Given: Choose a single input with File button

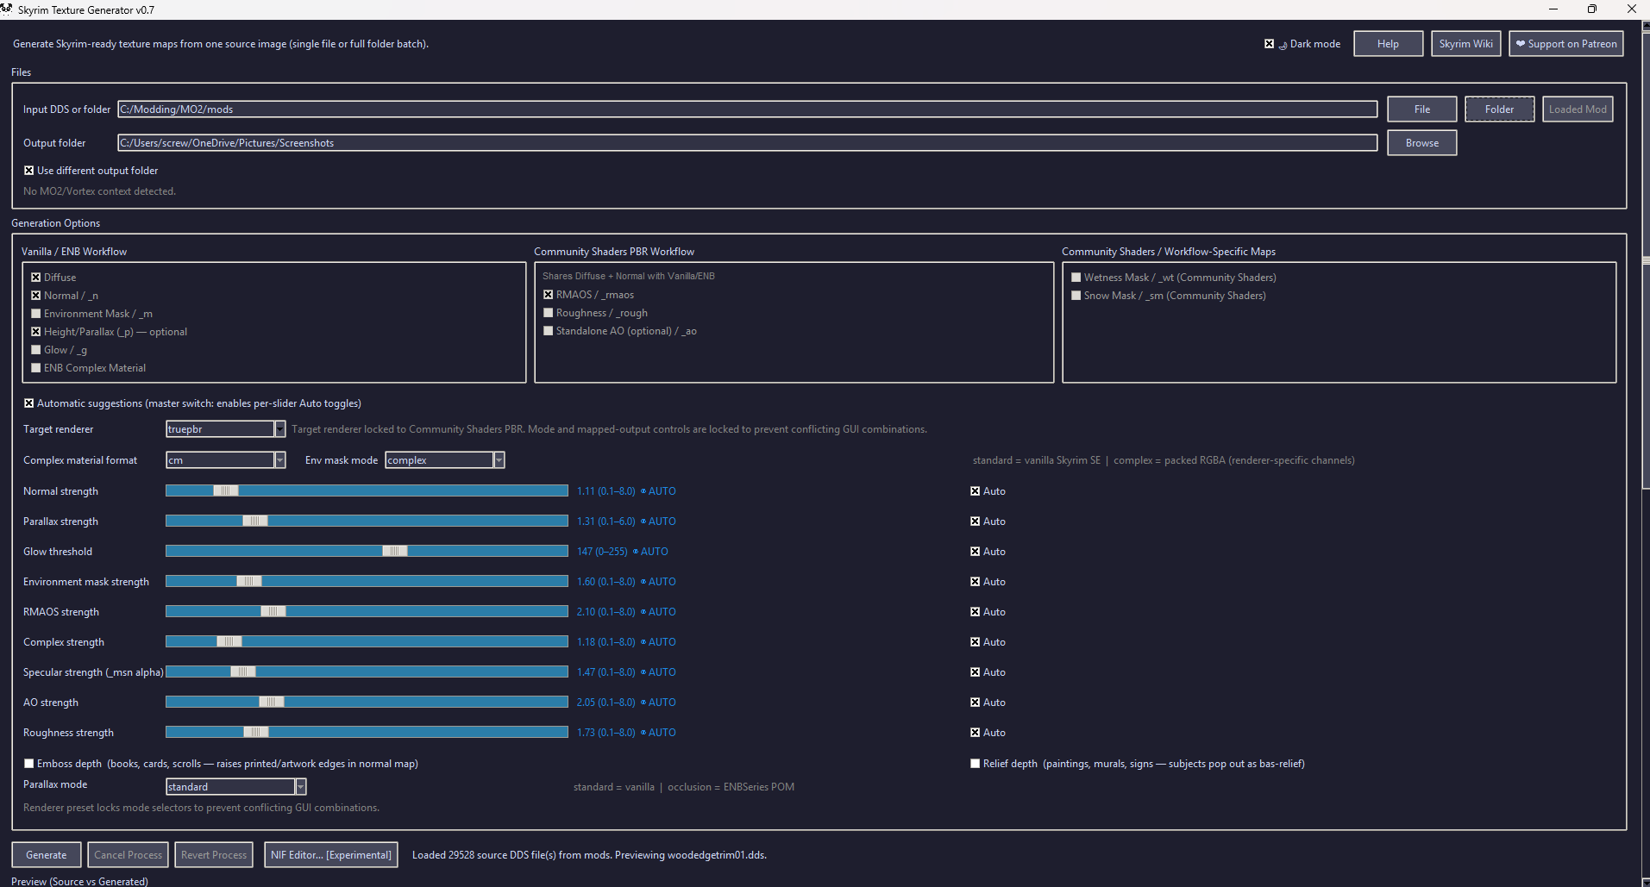Looking at the screenshot, I should [1421, 109].
